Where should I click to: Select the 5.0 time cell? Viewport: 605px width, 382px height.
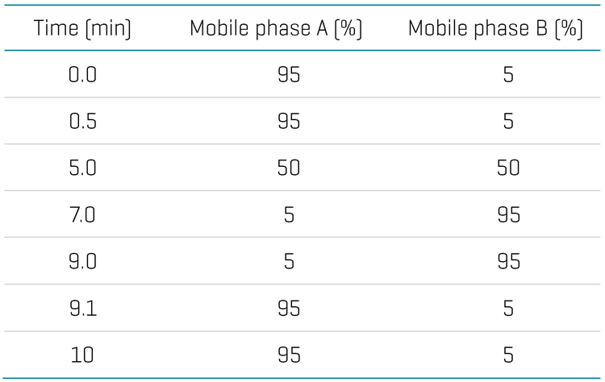pos(82,168)
